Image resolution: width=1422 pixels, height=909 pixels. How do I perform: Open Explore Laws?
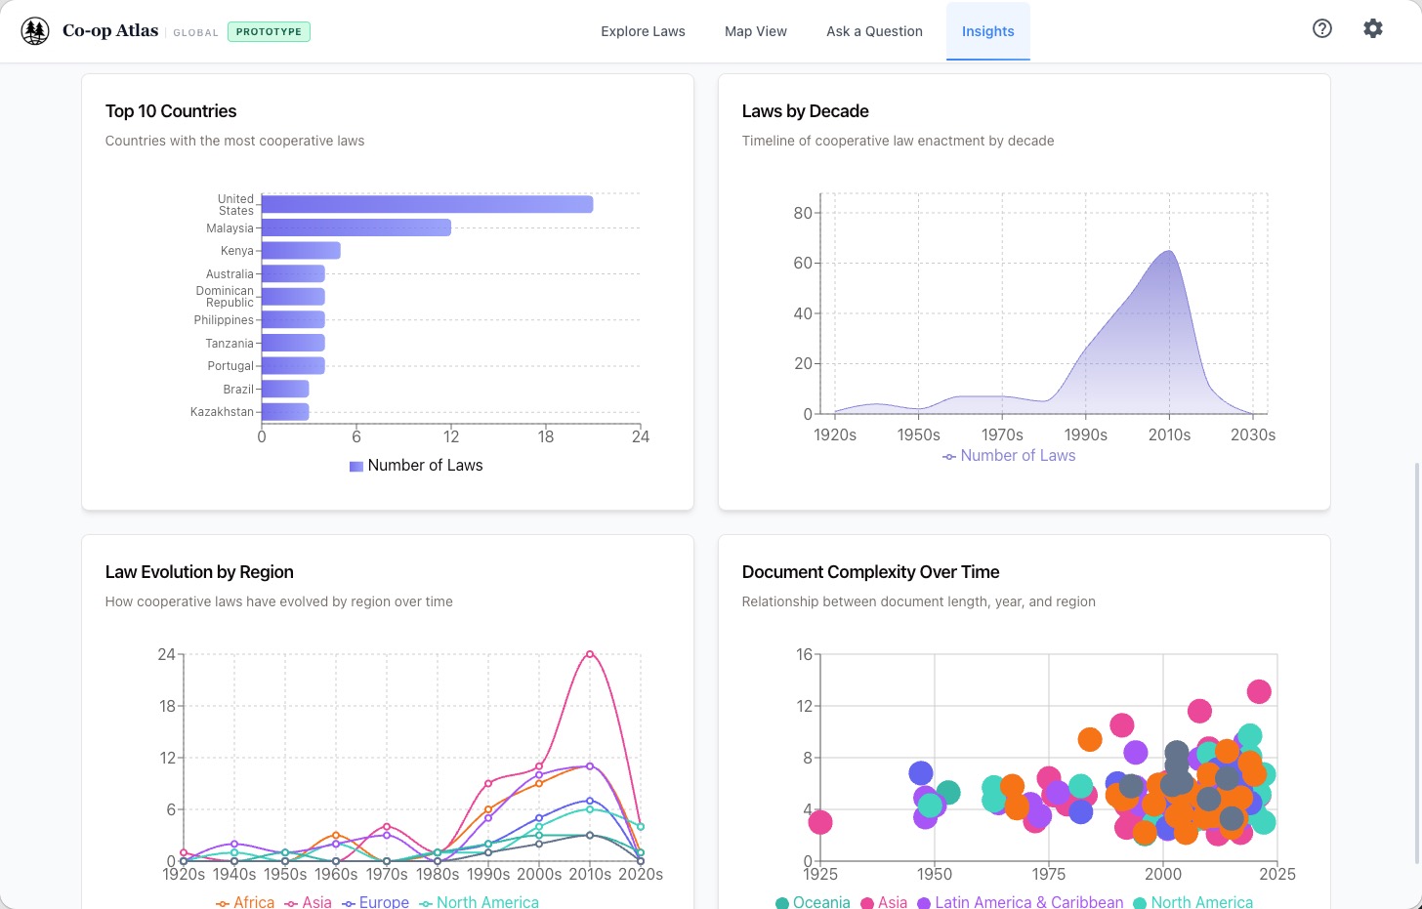click(x=643, y=31)
